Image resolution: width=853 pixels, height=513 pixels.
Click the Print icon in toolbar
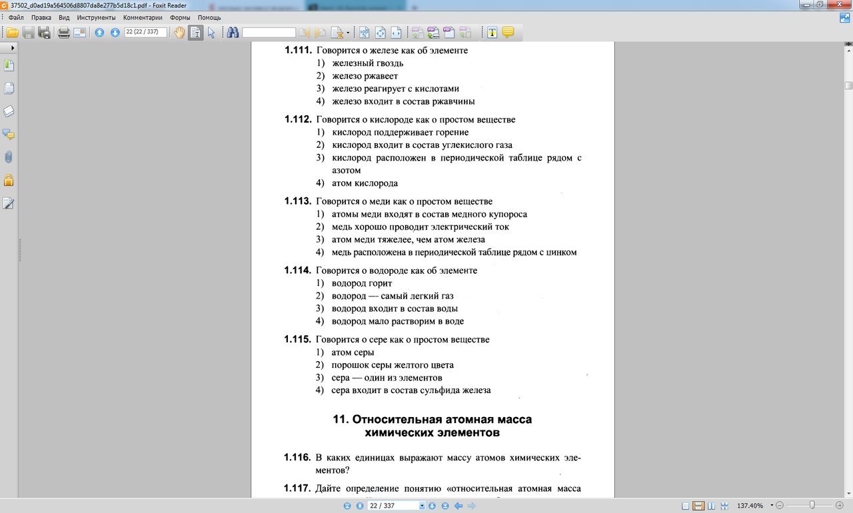click(x=64, y=33)
